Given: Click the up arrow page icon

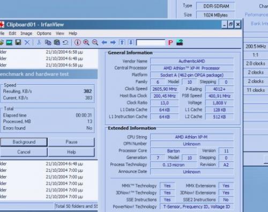Looking at the screenshot, I should point(122,42).
